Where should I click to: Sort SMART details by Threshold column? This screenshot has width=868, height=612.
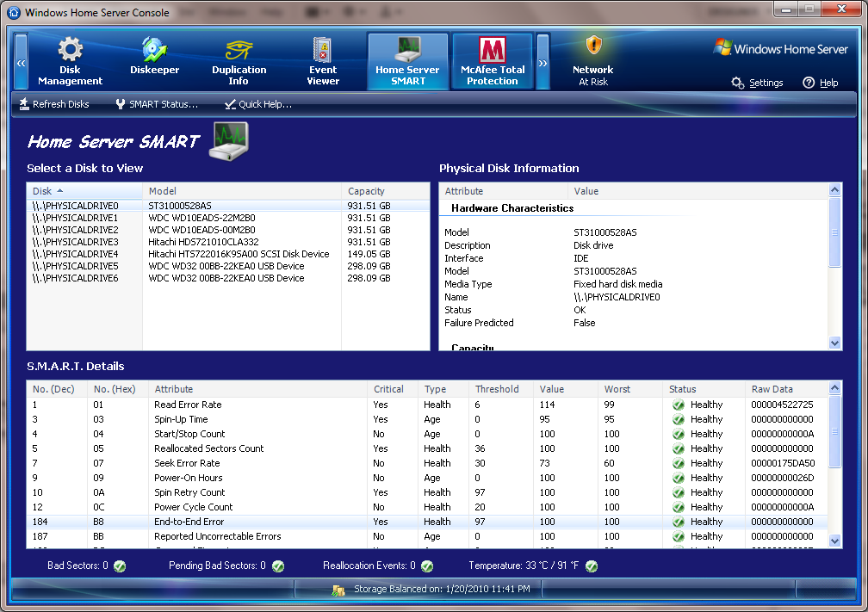(x=501, y=389)
